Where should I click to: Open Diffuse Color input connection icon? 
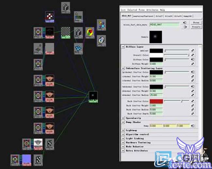pos(193,59)
